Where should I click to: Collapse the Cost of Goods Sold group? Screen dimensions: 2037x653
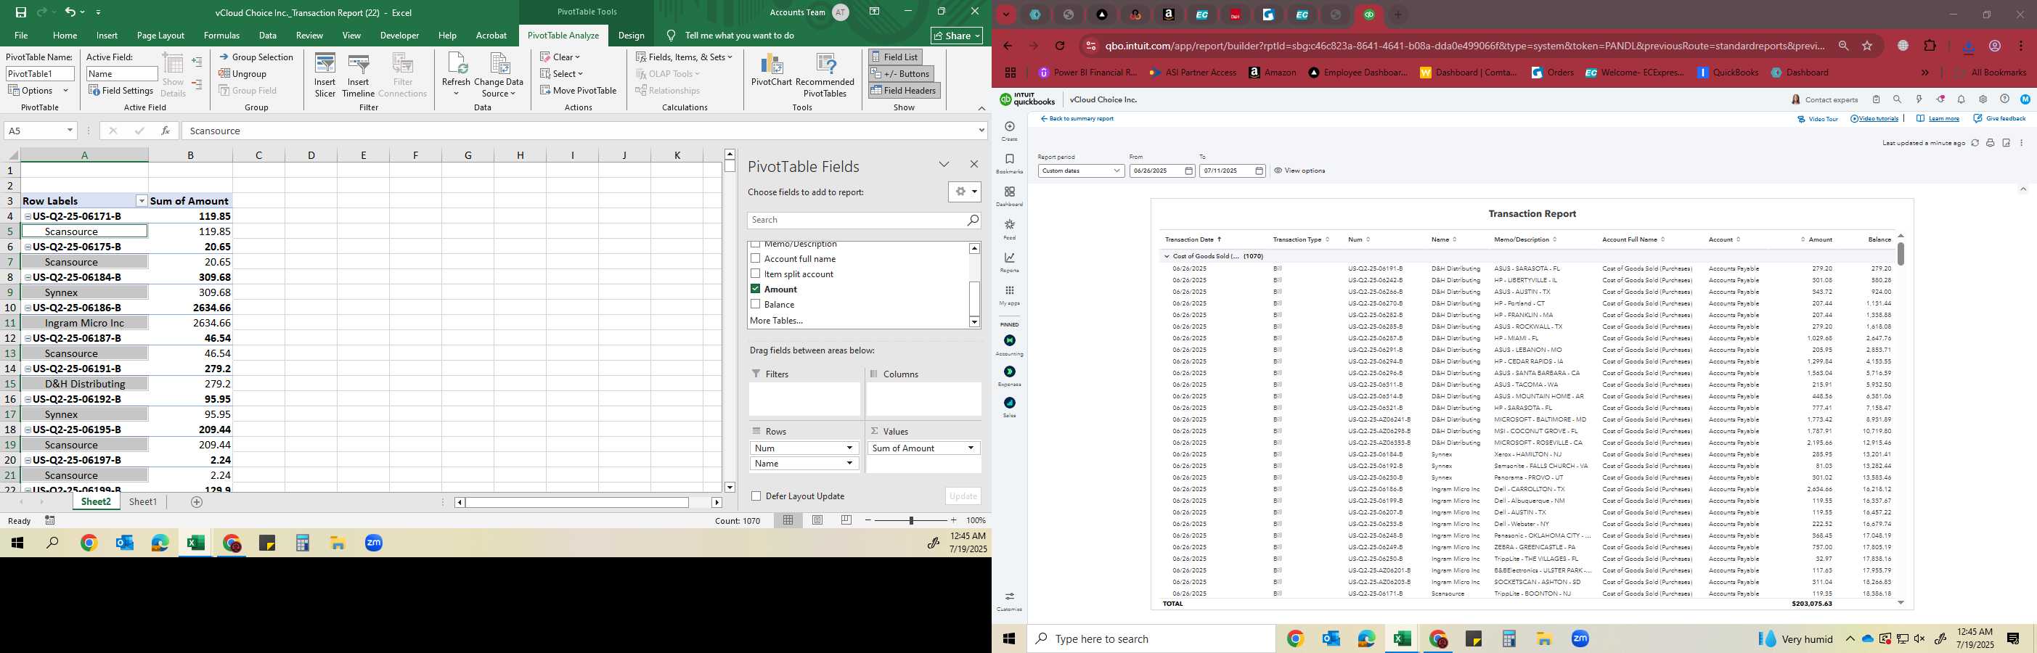[x=1167, y=256]
